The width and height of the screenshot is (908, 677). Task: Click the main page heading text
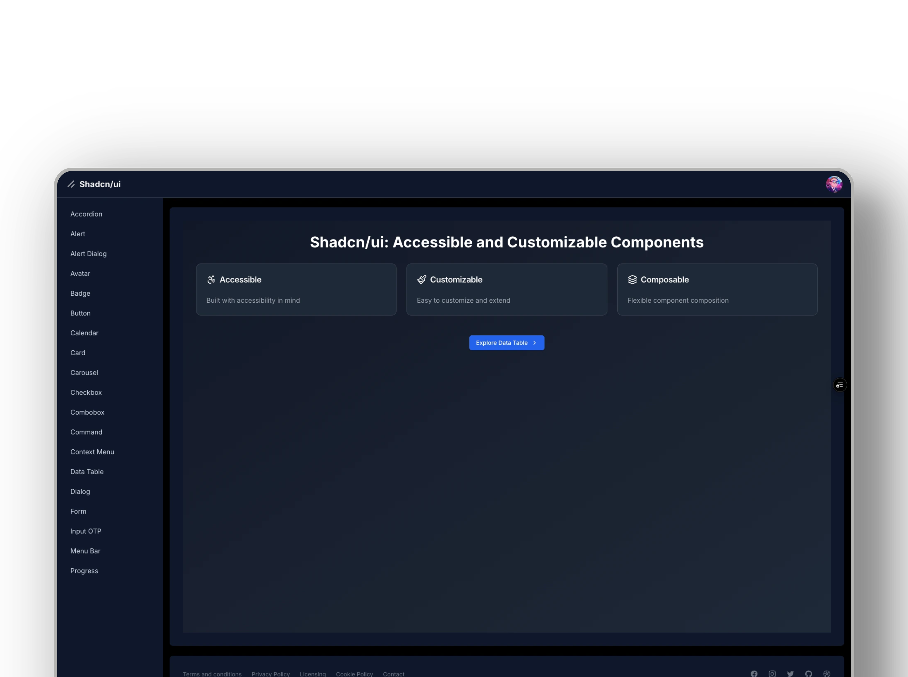click(506, 242)
